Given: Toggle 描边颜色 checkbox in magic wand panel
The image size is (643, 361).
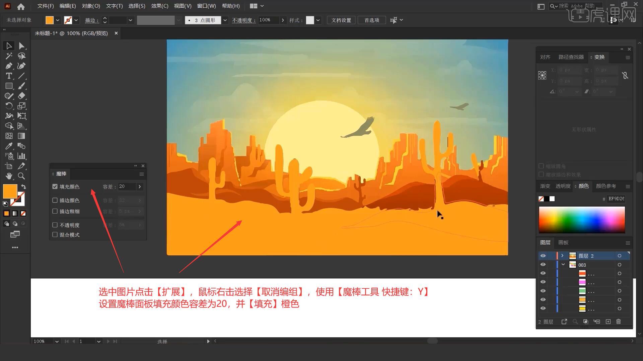Looking at the screenshot, I should tap(55, 200).
